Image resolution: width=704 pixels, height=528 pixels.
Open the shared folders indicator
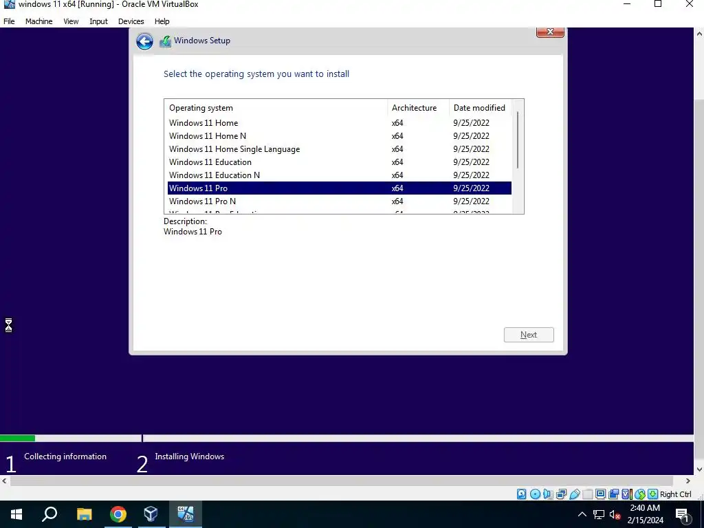point(587,494)
